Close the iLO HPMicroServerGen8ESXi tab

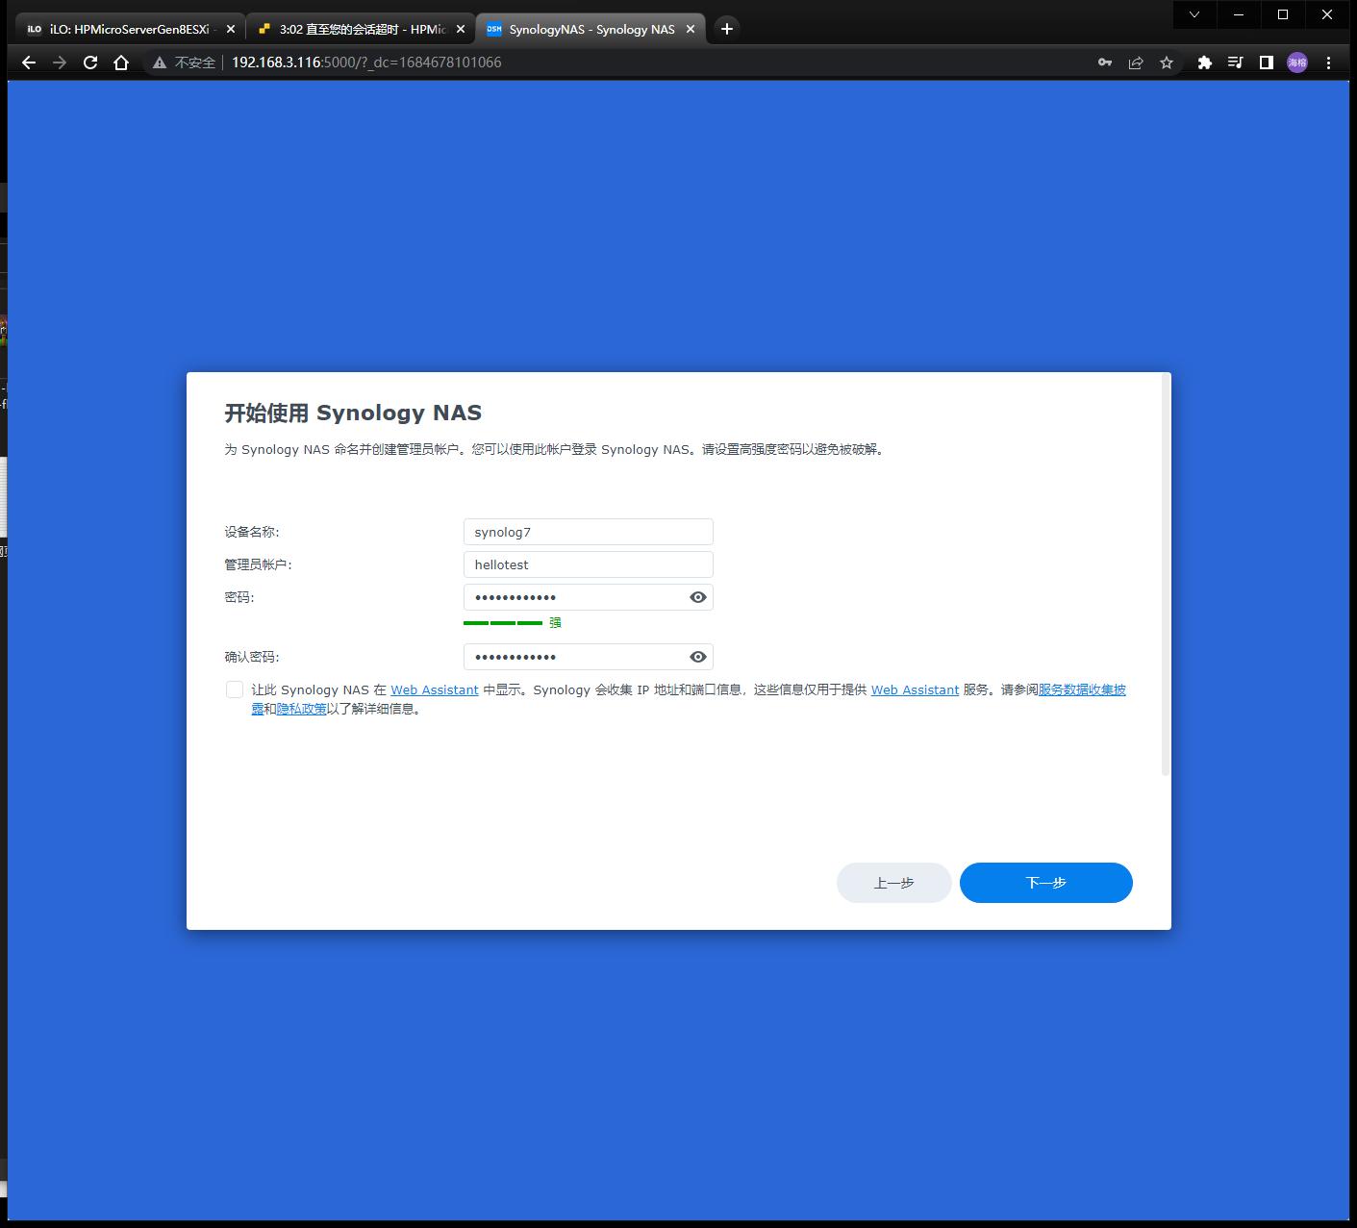[230, 29]
